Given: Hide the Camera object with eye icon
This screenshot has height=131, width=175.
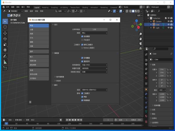Looking at the screenshot, I should pos(169,21).
